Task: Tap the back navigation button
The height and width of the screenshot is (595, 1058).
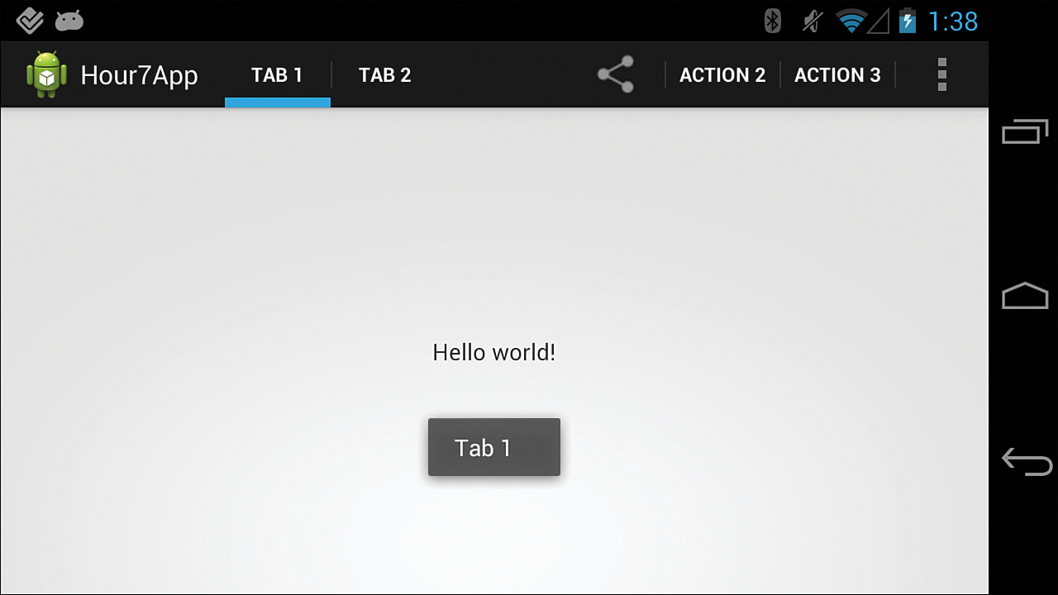Action: 1027,461
